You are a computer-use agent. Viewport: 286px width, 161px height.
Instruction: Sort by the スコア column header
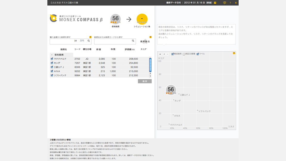coord(143,49)
